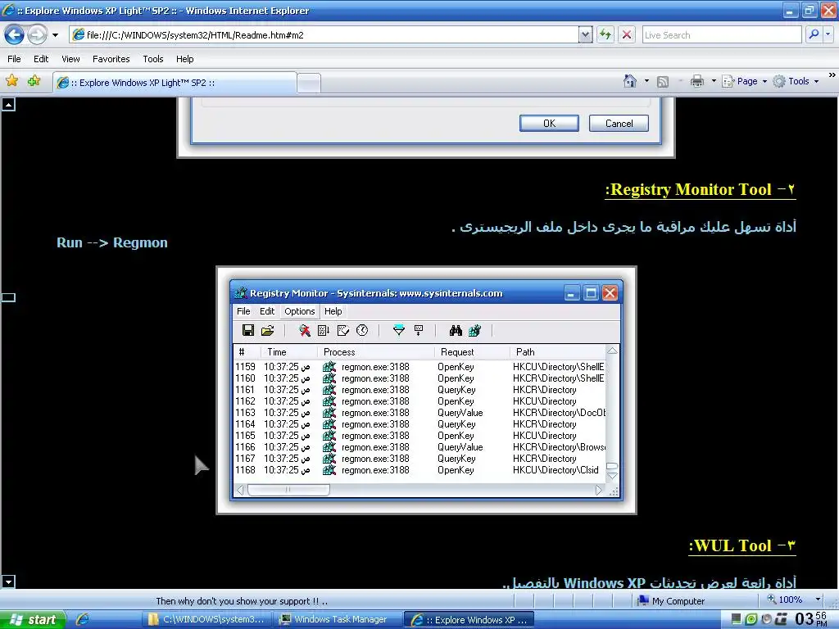
Task: Go back with the IE Back arrow
Action: 15,35
